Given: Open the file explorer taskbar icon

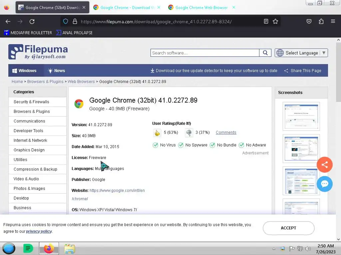Looking at the screenshot, I should tap(70, 248).
